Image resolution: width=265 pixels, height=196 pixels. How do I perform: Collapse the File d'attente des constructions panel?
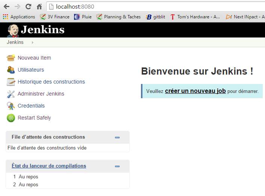pyautogui.click(x=117, y=137)
